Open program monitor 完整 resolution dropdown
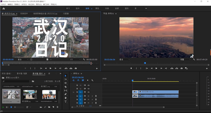 coord(185,60)
